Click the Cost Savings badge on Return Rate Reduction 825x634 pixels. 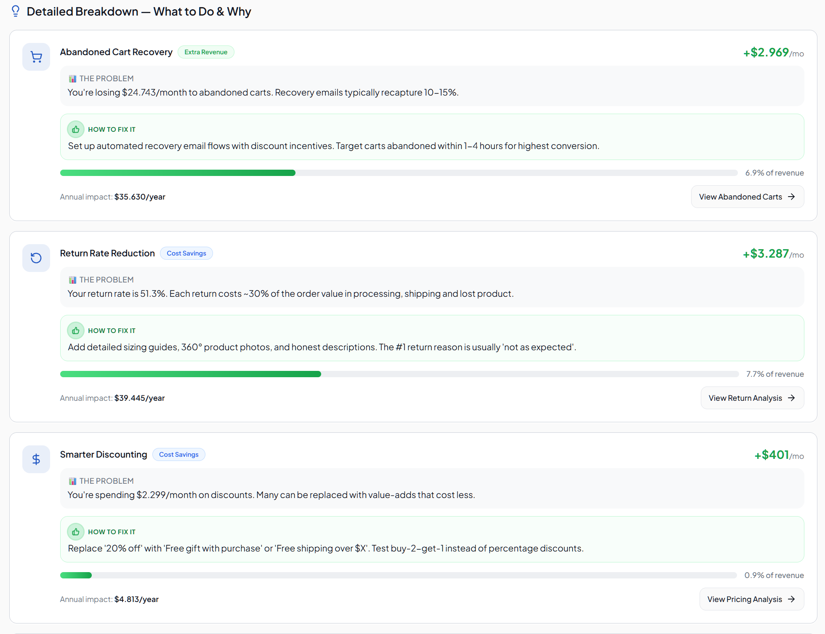[x=186, y=253]
